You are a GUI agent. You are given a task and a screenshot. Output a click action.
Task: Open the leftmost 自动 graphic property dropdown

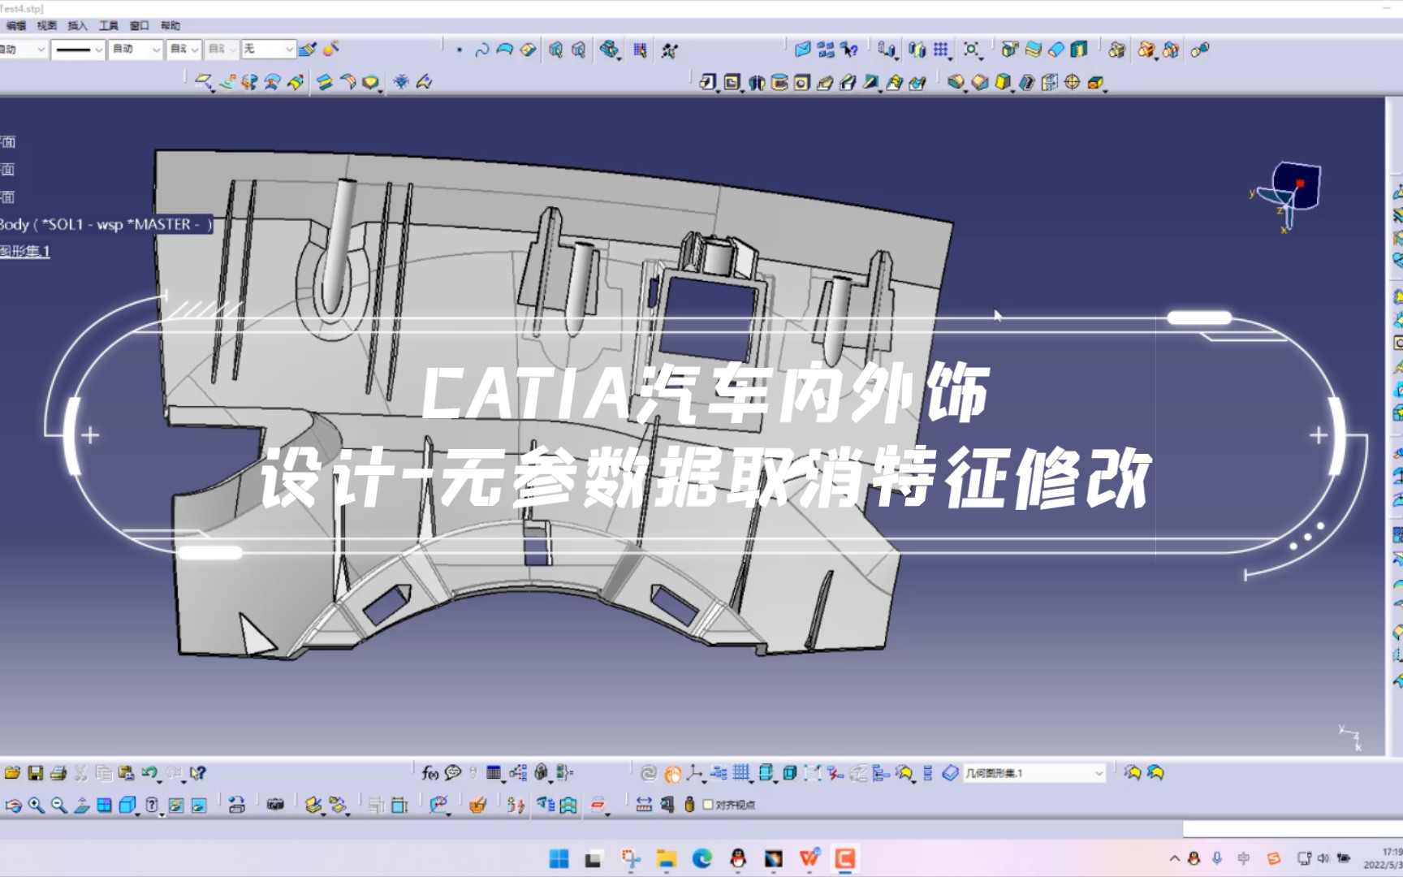[x=23, y=50]
